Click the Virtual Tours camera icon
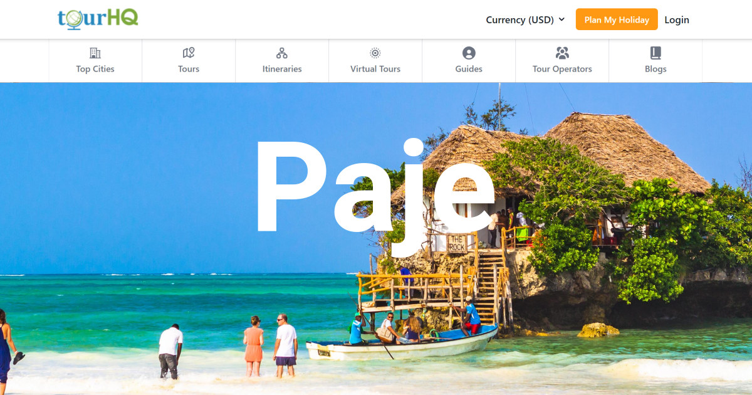This screenshot has height=395, width=752. pos(375,53)
